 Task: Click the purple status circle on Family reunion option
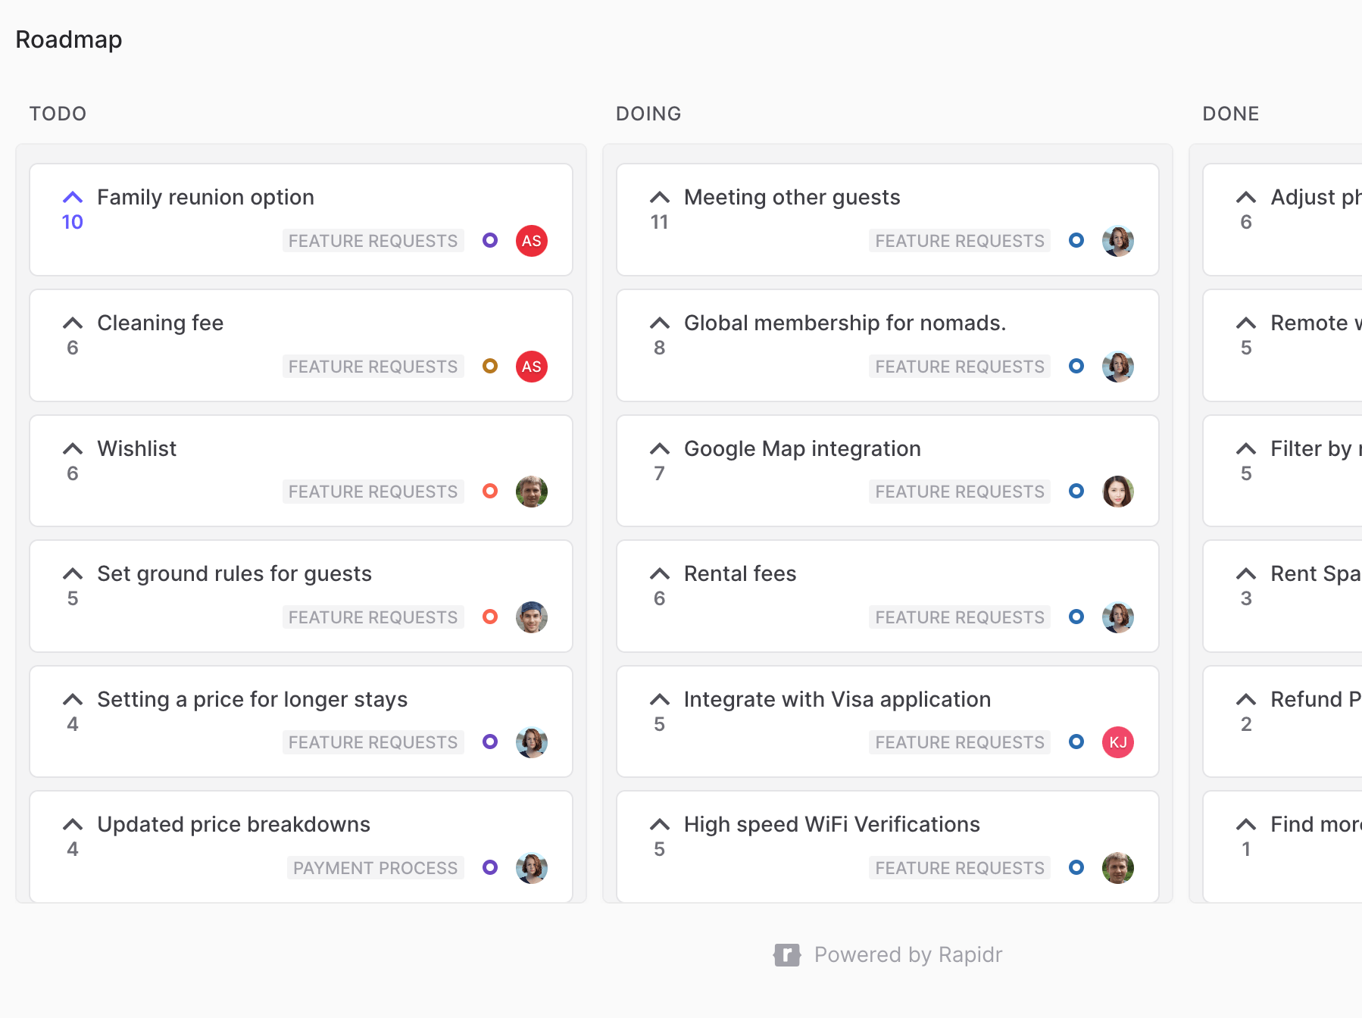tap(490, 240)
